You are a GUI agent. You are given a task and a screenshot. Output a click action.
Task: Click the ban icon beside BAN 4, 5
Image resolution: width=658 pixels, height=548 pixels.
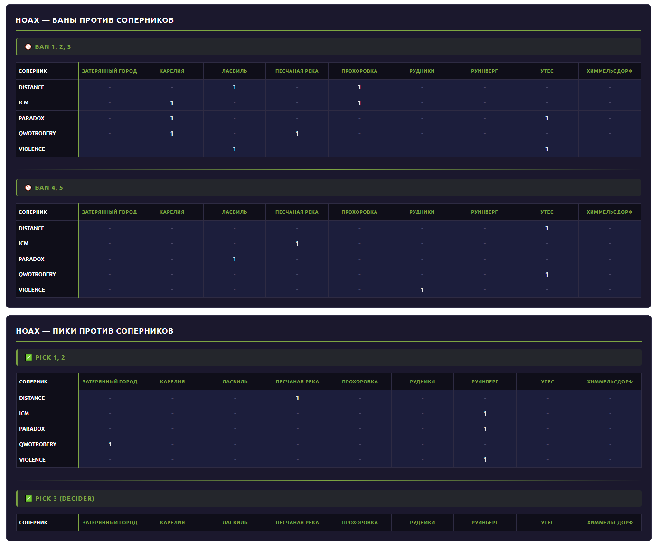(x=28, y=188)
